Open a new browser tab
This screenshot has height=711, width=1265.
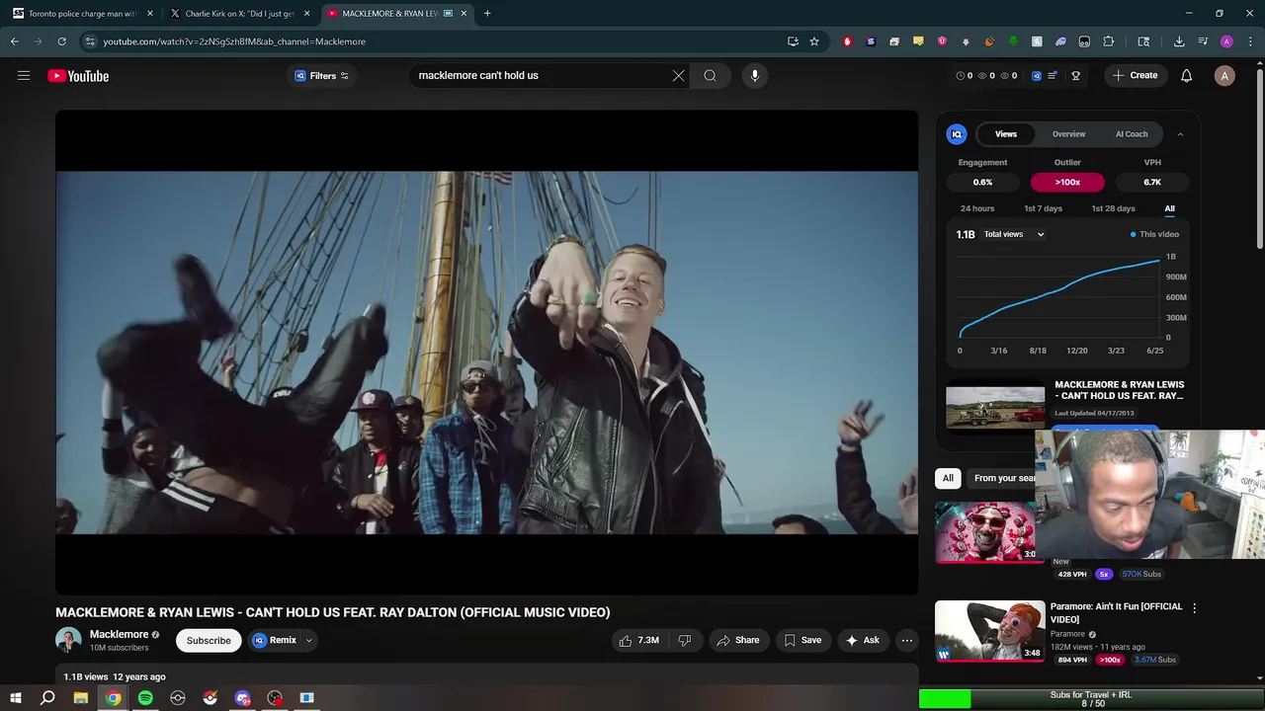[487, 14]
